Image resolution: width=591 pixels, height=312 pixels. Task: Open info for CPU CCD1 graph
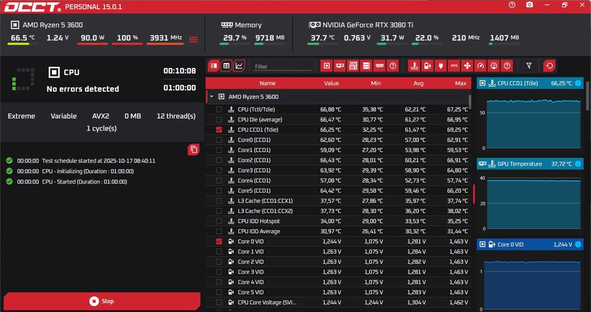point(578,83)
